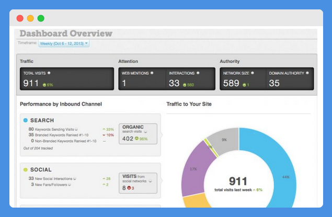The height and width of the screenshot is (217, 332).
Task: Open the Total Visits 911 tile
Action: 67,79
